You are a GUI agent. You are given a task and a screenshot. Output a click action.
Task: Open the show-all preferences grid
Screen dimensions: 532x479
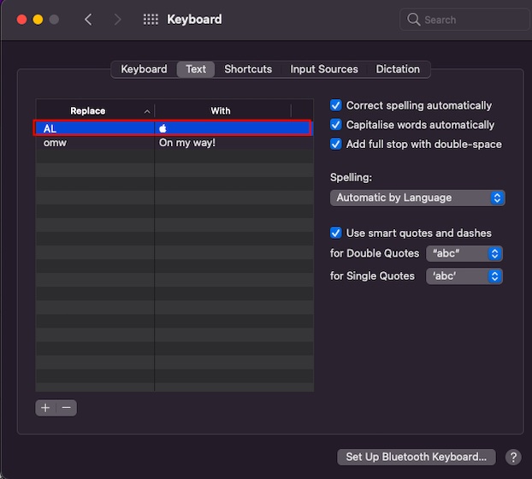[x=151, y=20]
